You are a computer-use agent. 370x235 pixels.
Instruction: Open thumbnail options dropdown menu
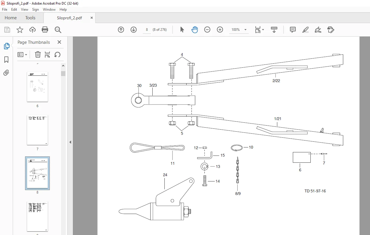pos(22,54)
